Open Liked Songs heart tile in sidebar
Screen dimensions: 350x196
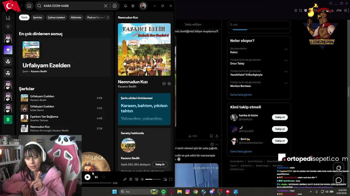(8, 50)
